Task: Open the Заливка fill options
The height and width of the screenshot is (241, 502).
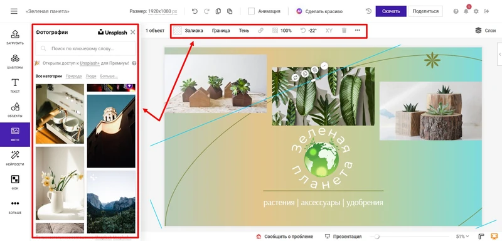Action: (x=194, y=31)
